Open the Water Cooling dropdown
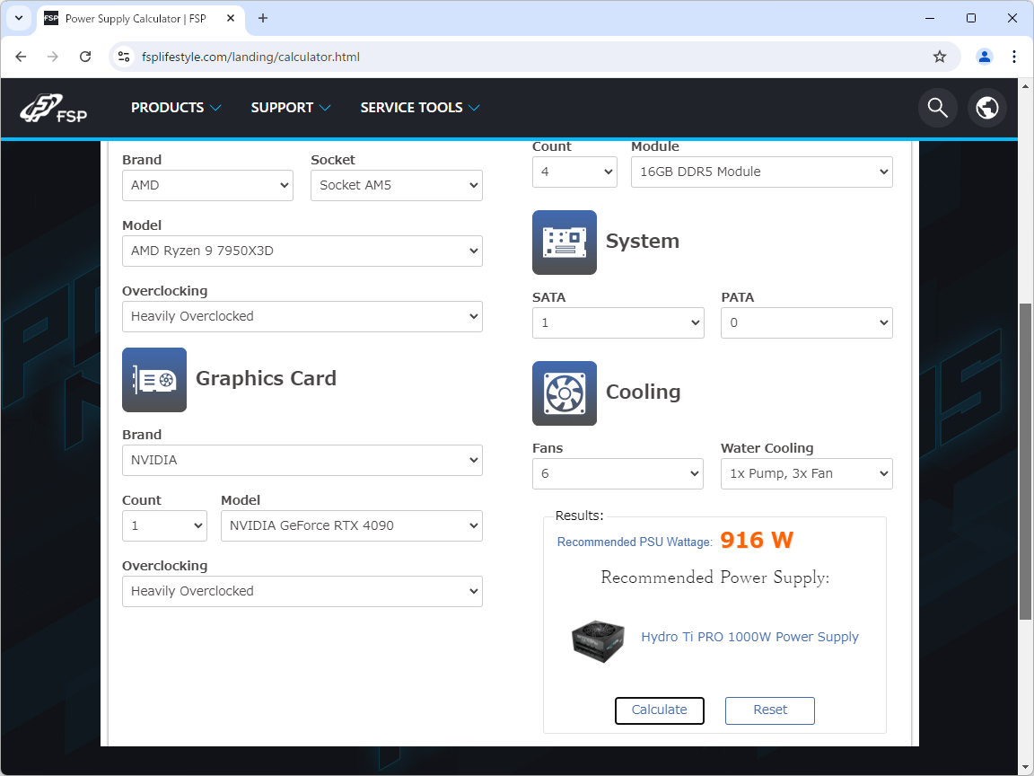This screenshot has height=776, width=1034. (x=807, y=474)
